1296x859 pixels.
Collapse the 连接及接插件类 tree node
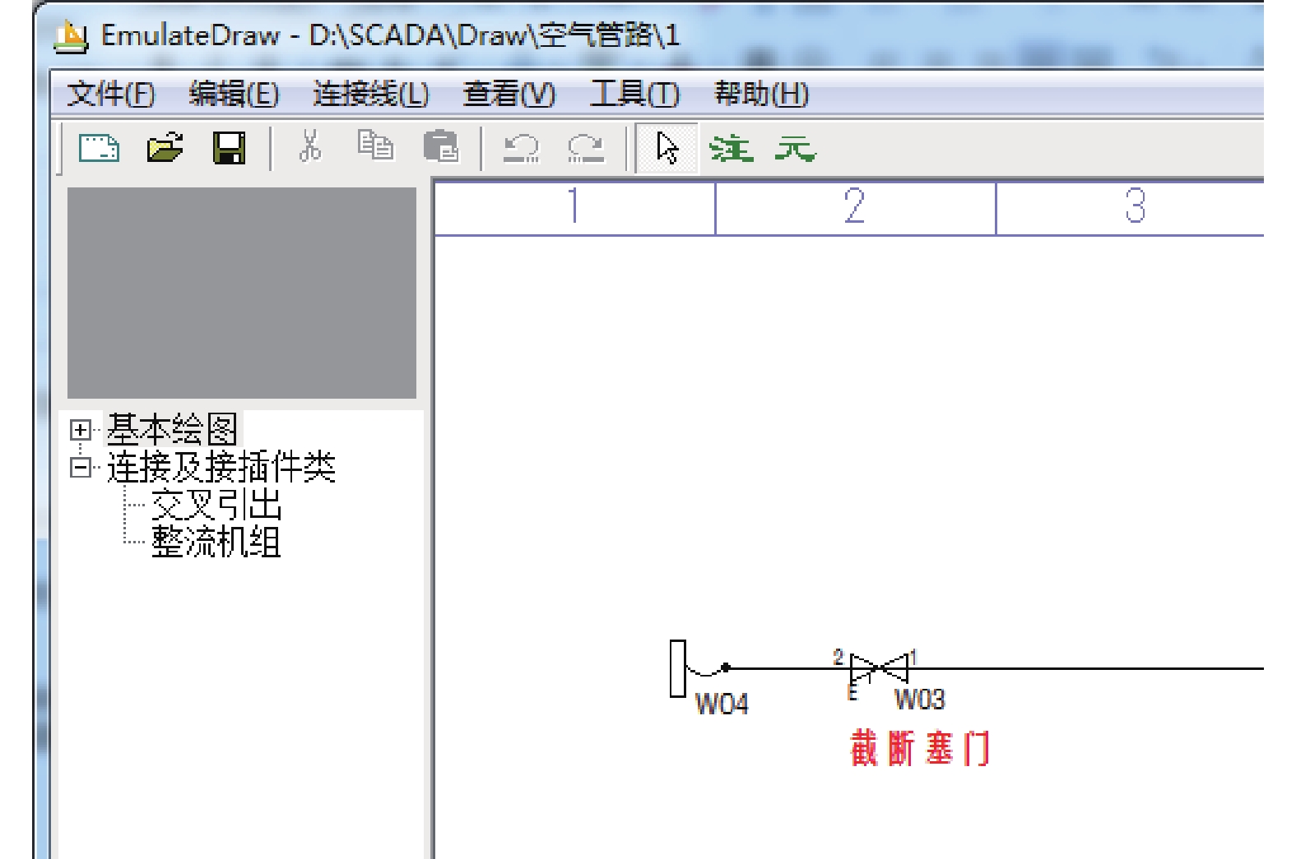pyautogui.click(x=80, y=468)
